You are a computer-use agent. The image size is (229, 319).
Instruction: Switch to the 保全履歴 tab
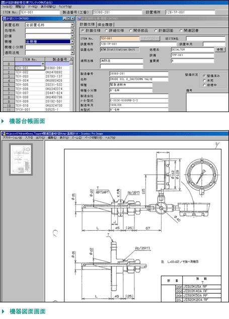pyautogui.click(x=105, y=25)
